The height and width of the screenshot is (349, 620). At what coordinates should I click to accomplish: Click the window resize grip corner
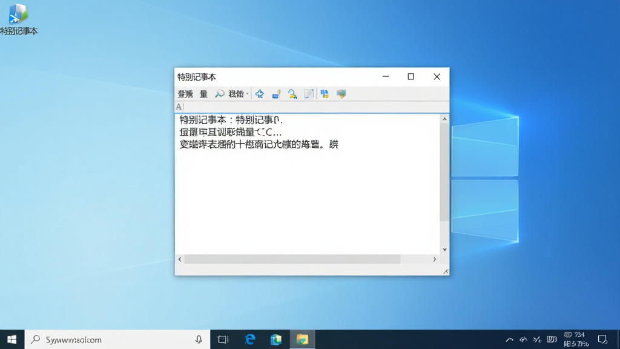pyautogui.click(x=446, y=271)
